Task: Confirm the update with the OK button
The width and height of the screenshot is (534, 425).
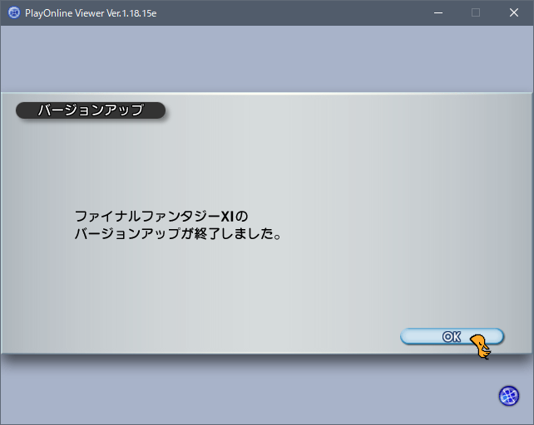Action: (452, 336)
